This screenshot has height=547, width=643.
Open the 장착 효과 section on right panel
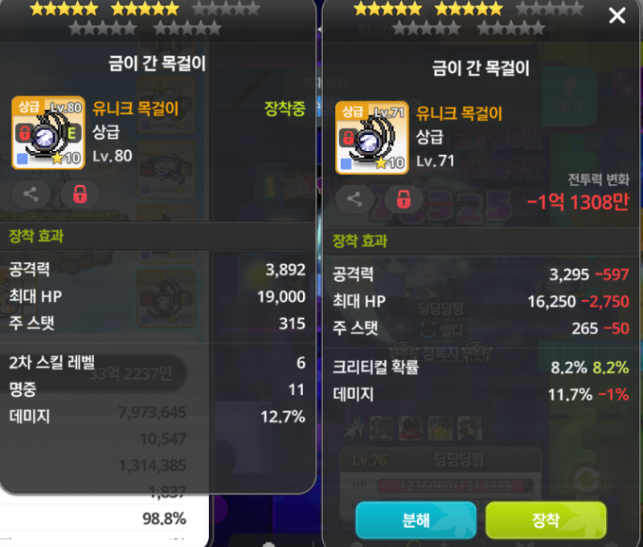[x=359, y=241]
